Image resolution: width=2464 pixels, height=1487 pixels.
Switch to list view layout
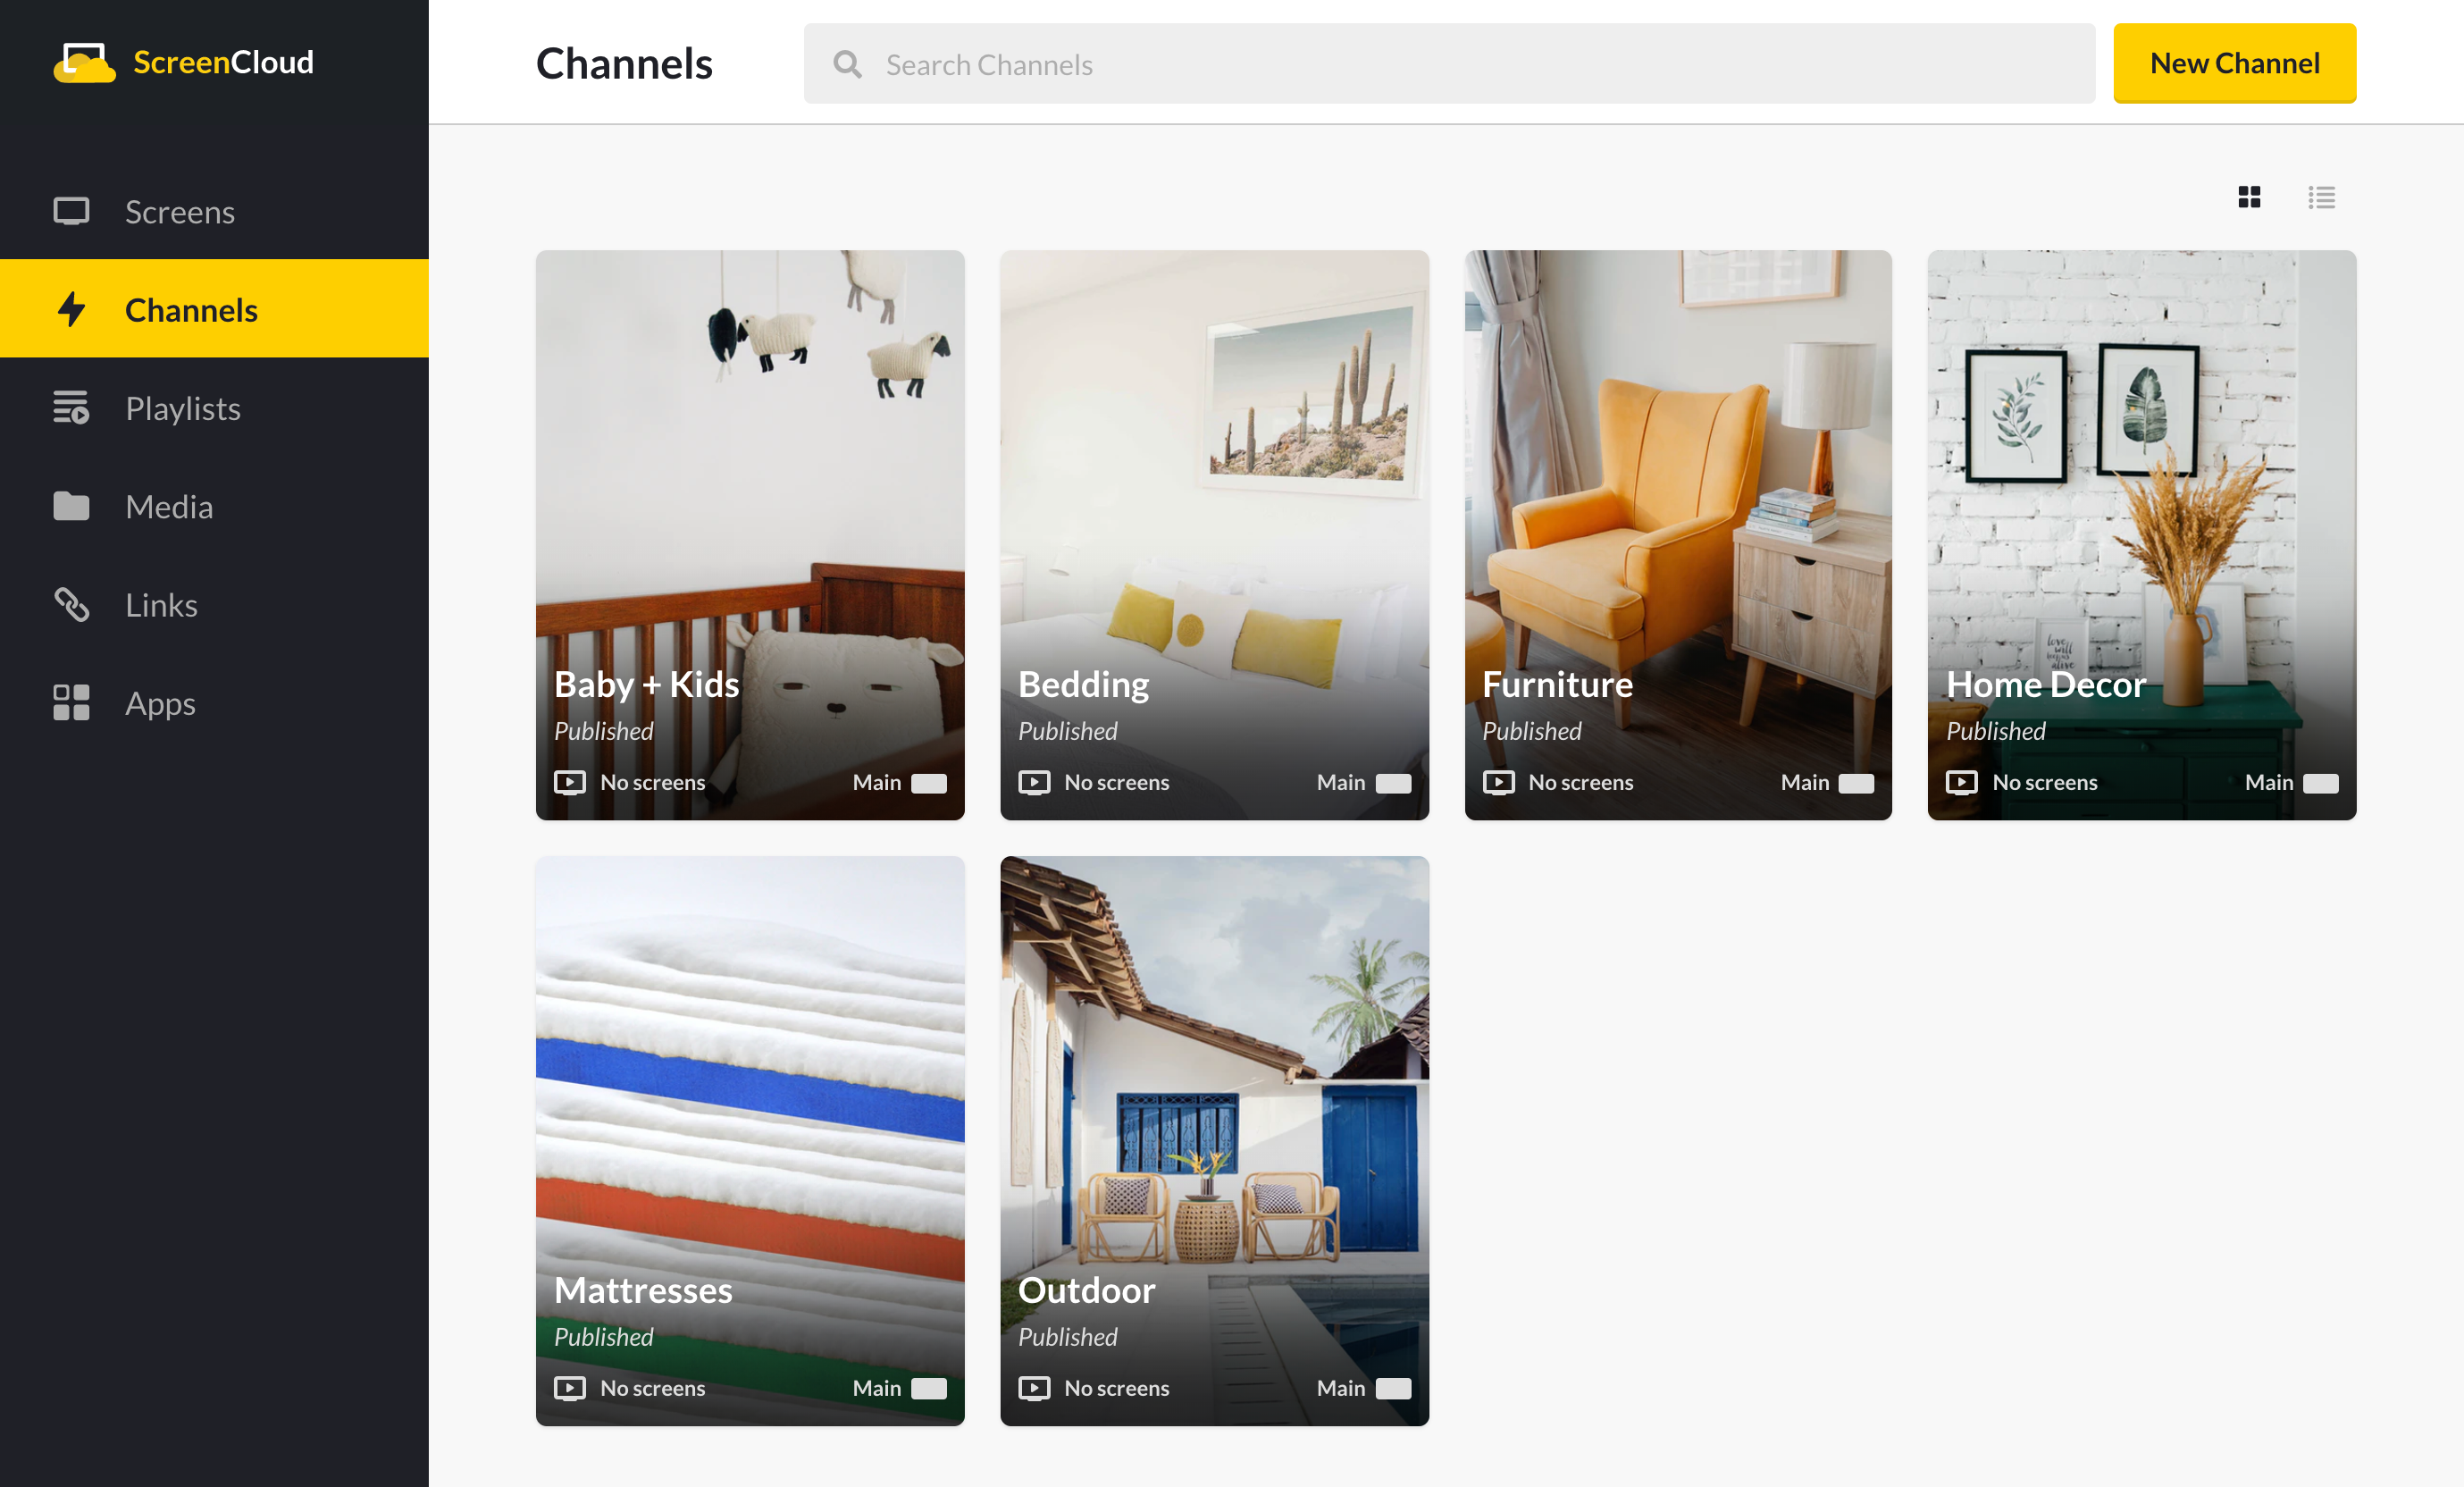(2322, 197)
